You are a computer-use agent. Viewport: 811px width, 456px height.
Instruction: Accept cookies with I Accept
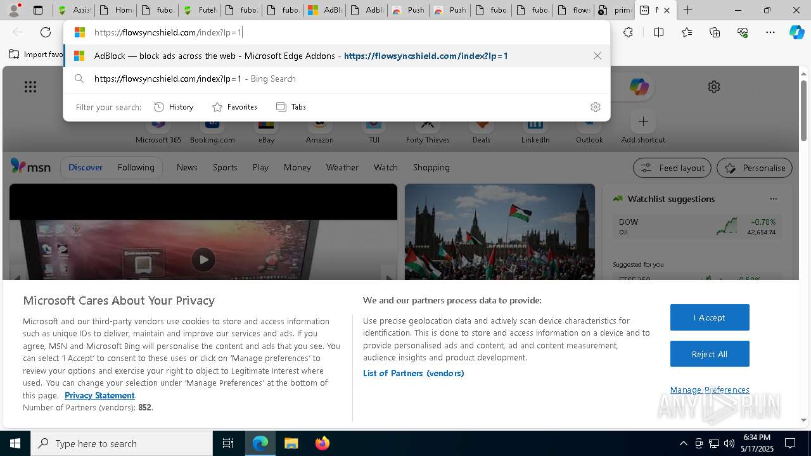click(x=710, y=317)
